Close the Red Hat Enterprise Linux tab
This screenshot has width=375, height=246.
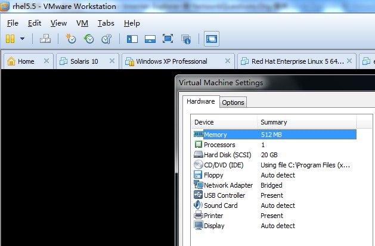(349, 61)
